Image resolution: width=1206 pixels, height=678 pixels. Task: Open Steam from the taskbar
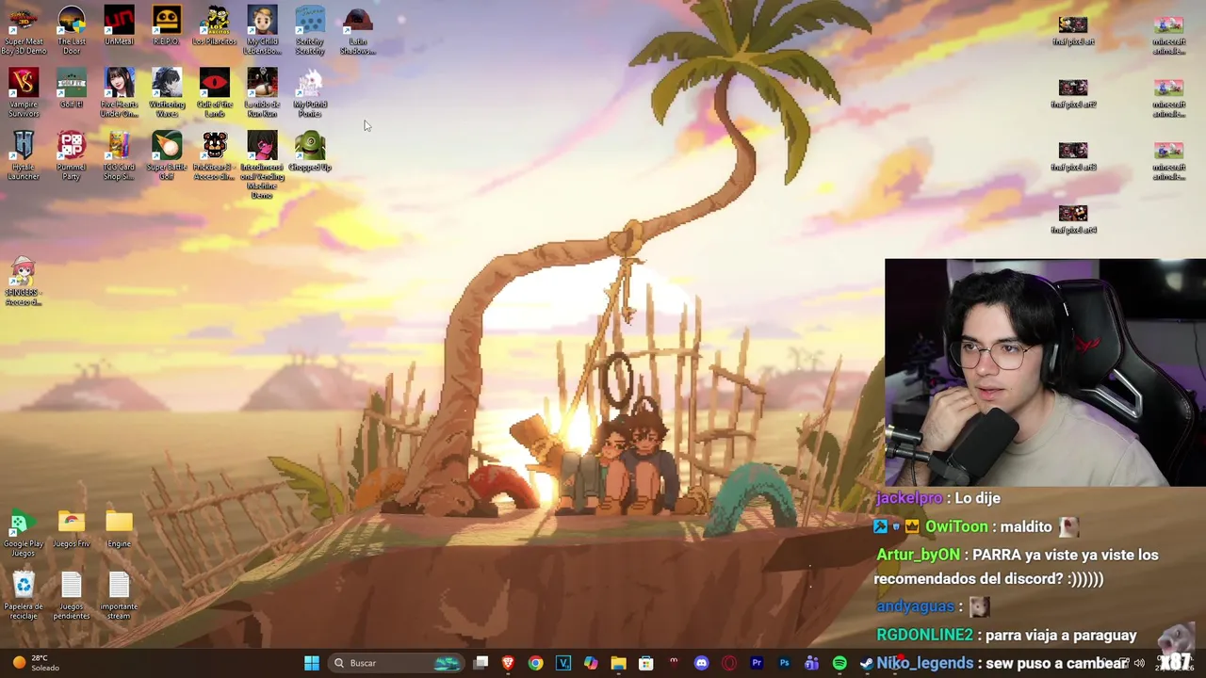point(866,663)
